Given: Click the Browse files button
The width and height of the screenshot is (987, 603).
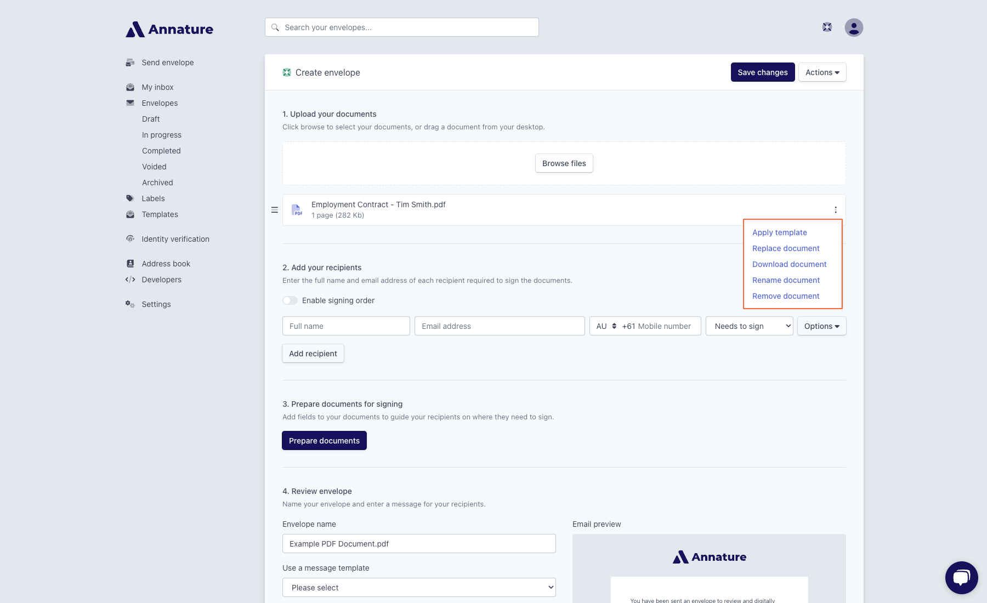Looking at the screenshot, I should click(x=564, y=163).
